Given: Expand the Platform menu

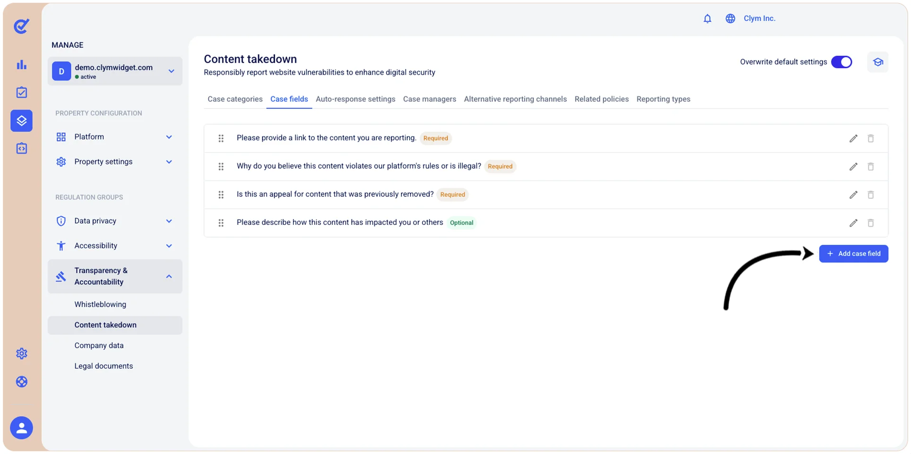Looking at the screenshot, I should tap(115, 137).
